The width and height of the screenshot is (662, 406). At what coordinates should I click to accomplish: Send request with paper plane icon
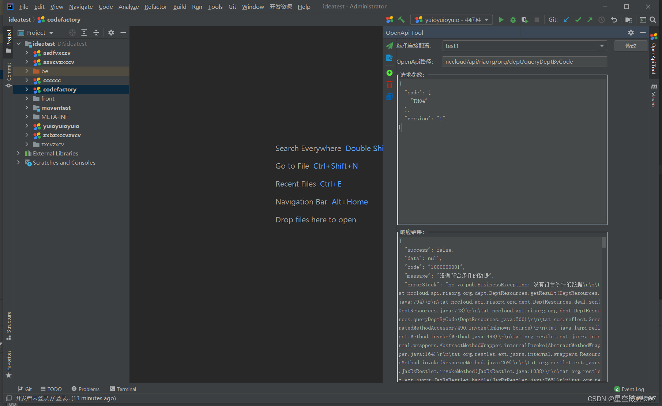(390, 46)
